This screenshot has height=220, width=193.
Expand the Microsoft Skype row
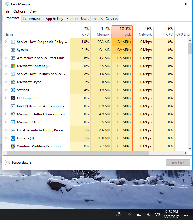[6, 82]
